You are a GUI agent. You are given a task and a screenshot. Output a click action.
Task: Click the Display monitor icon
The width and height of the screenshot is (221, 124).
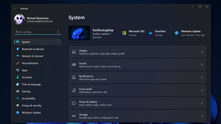74,52
